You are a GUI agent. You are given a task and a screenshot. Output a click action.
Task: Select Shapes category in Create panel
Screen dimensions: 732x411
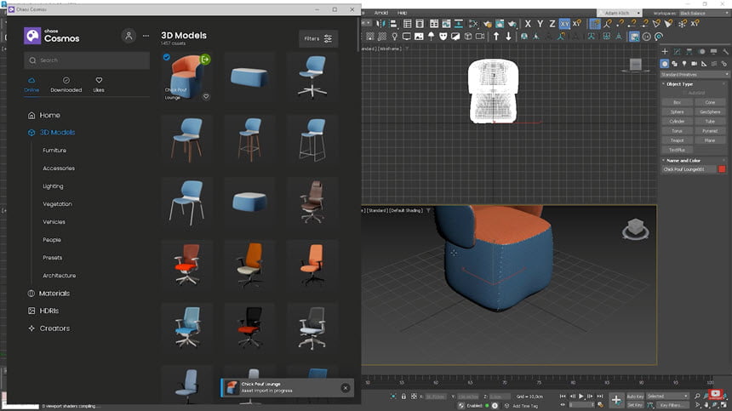[x=675, y=64]
